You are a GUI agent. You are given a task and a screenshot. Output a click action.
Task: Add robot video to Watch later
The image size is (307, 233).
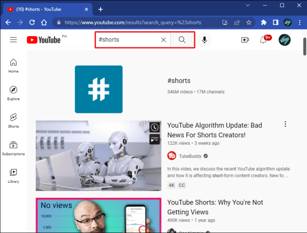click(154, 128)
